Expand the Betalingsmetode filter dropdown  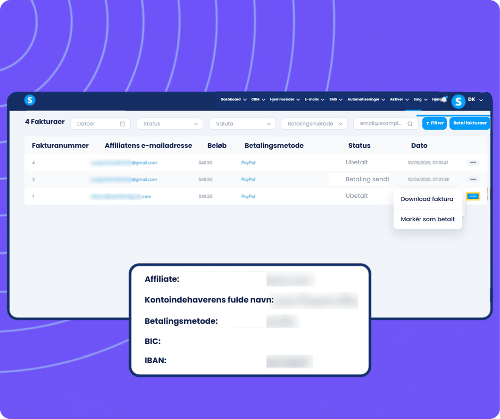(x=314, y=124)
